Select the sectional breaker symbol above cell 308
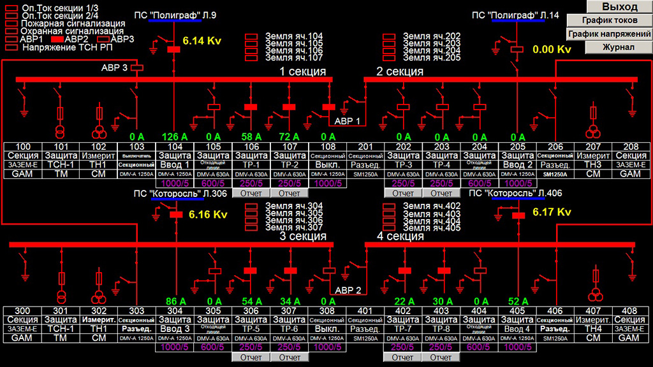 (329, 271)
